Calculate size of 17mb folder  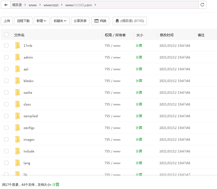point(139,45)
